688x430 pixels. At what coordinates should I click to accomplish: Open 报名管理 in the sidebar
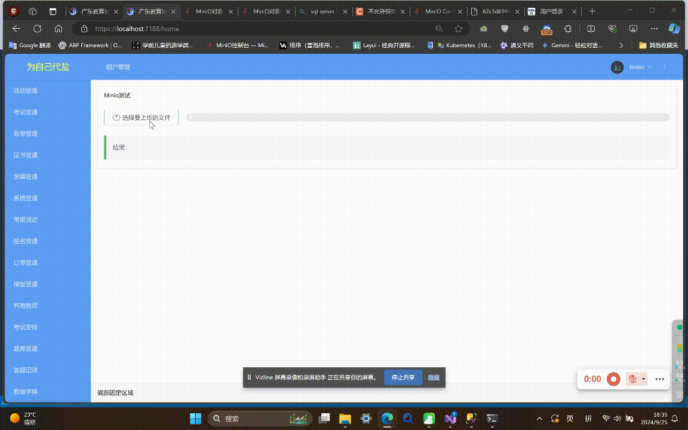(x=26, y=241)
